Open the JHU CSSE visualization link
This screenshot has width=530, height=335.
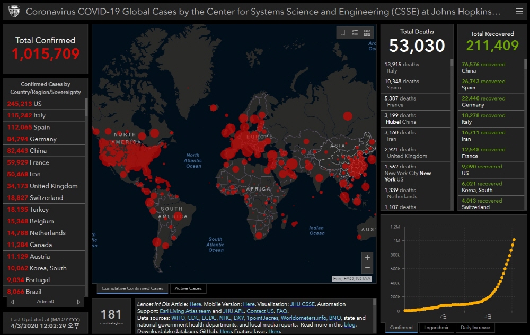(302, 304)
